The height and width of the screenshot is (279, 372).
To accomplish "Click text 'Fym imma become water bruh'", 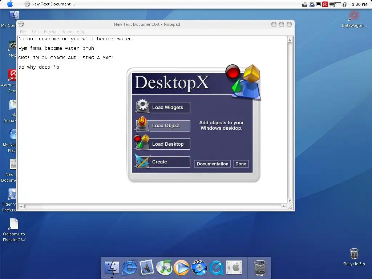I will pyautogui.click(x=56, y=48).
